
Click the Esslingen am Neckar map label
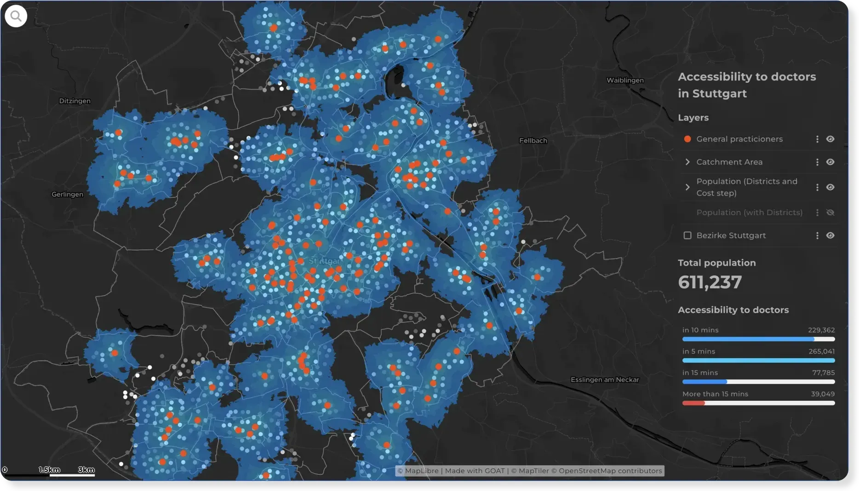point(605,380)
